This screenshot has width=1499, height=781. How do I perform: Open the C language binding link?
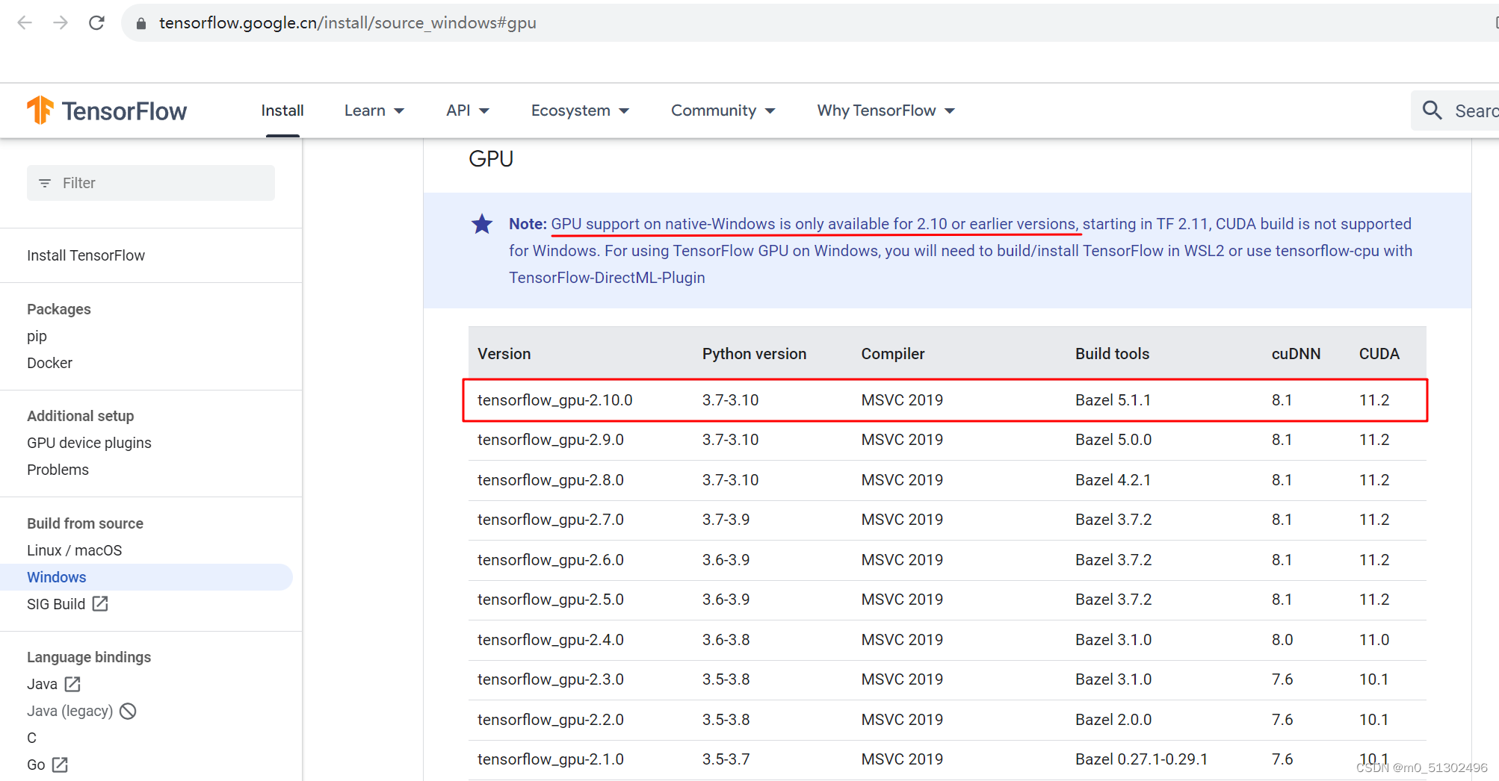pyautogui.click(x=31, y=738)
